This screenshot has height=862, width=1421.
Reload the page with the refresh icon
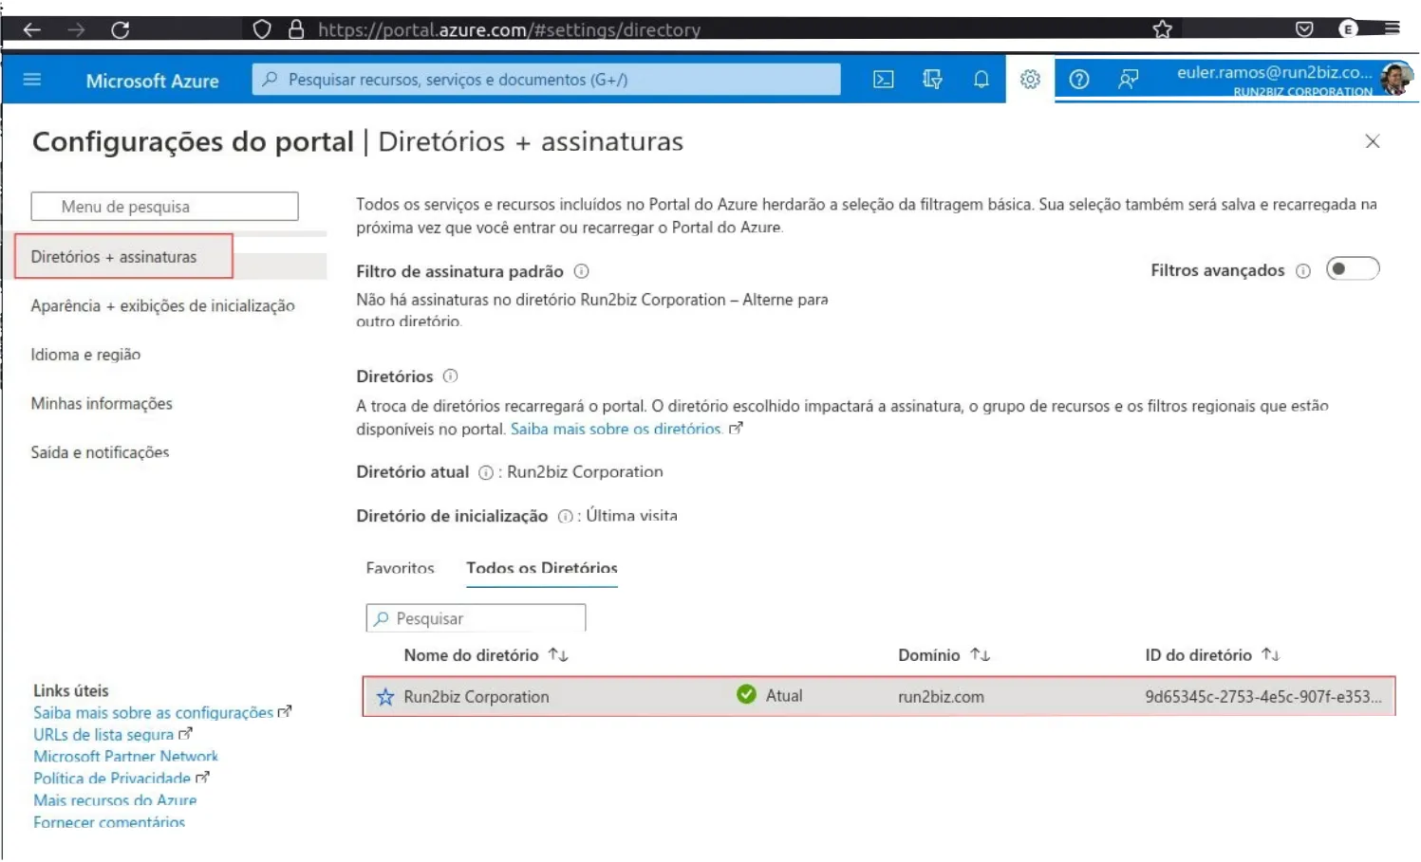[121, 29]
